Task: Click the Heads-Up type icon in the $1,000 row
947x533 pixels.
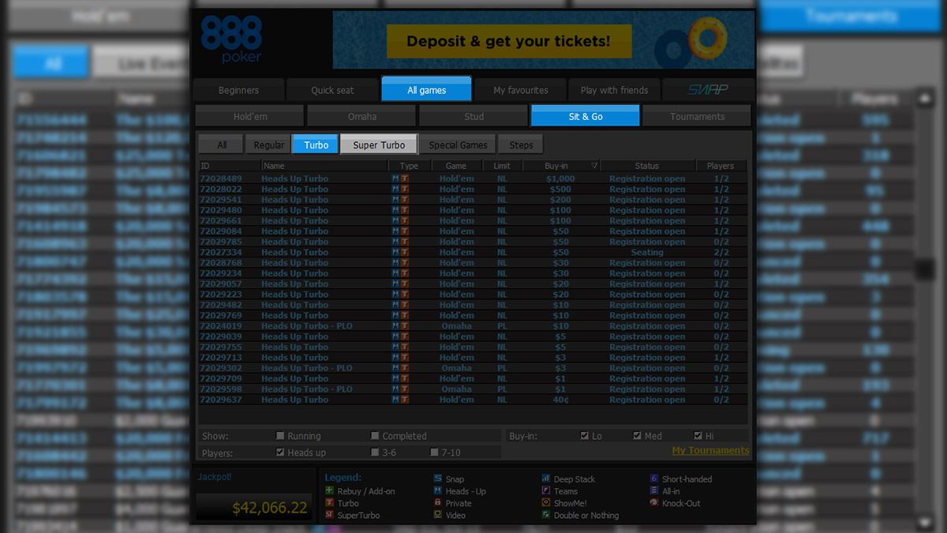Action: pos(395,179)
